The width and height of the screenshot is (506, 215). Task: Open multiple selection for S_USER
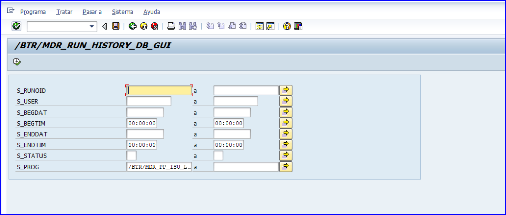[x=286, y=101]
